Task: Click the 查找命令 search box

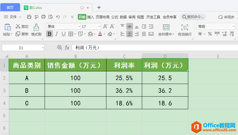Action: pyautogui.click(x=193, y=17)
